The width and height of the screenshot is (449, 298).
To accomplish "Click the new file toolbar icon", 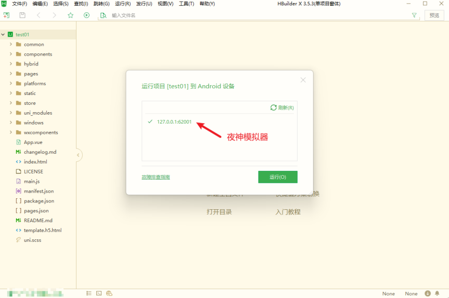I will pyautogui.click(x=6, y=15).
